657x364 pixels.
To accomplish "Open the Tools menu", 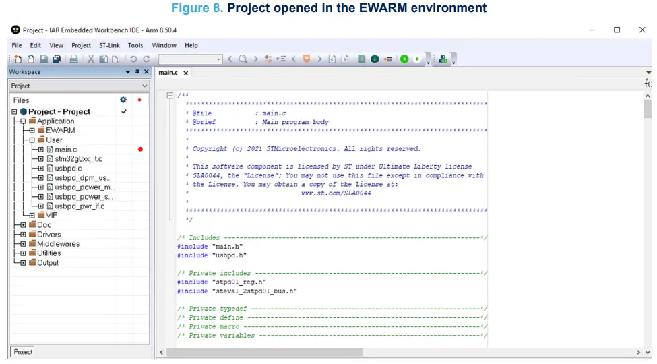I will click(135, 45).
